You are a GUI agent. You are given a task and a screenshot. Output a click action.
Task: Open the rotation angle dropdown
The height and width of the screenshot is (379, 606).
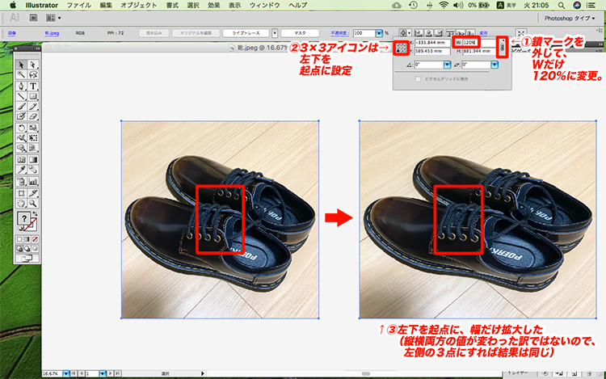tap(447, 65)
